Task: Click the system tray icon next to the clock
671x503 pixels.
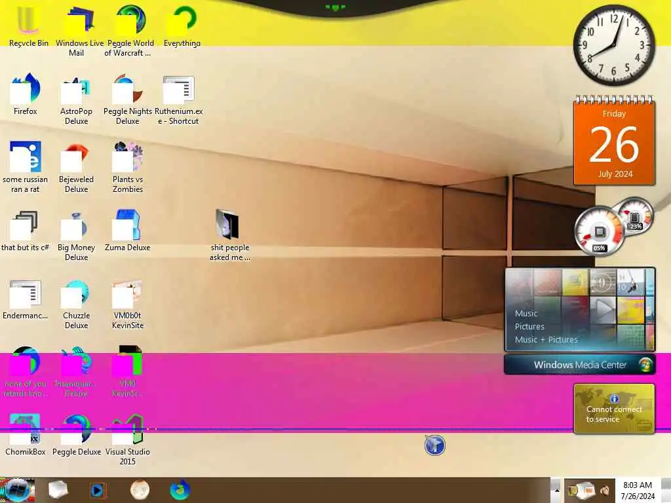Action: pos(604,491)
